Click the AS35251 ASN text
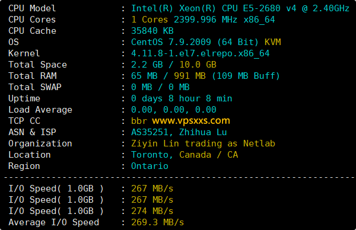Image resolution: width=356 pixels, height=230 pixels. tap(150, 132)
